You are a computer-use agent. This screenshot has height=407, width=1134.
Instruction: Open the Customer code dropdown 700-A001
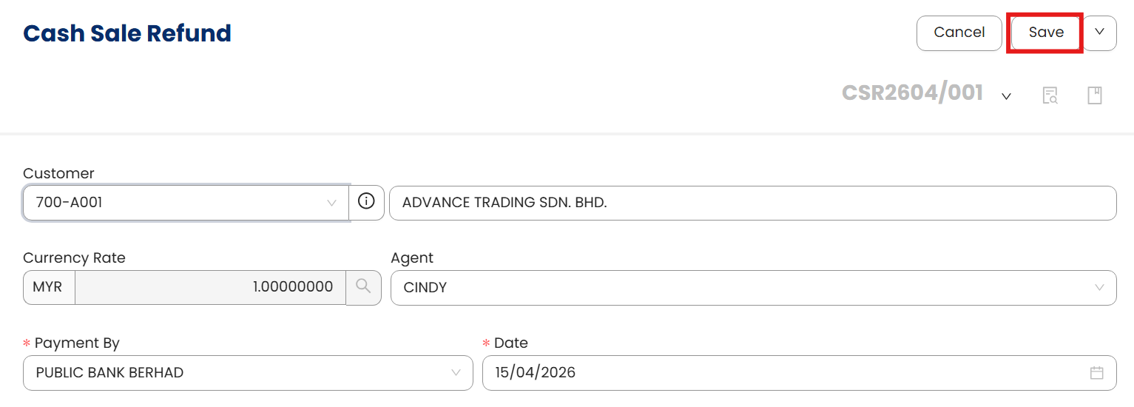[185, 203]
